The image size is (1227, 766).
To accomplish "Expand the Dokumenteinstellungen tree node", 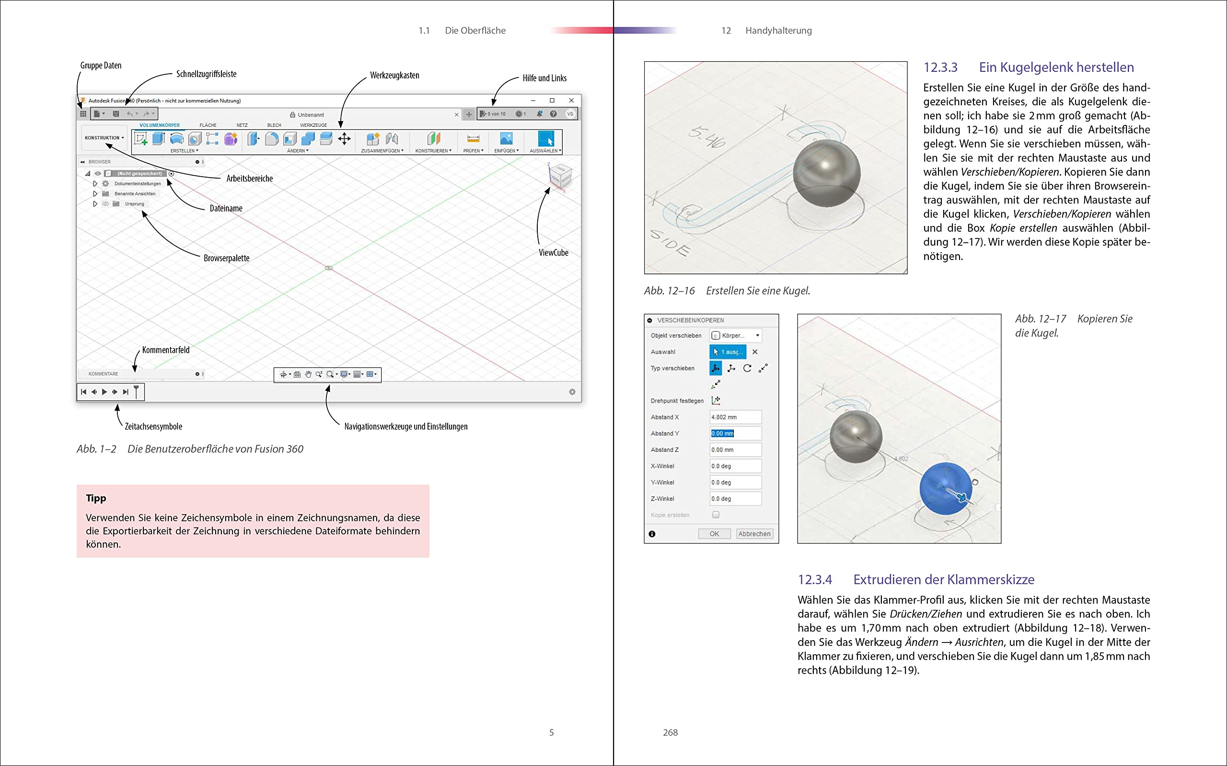I will [x=95, y=183].
